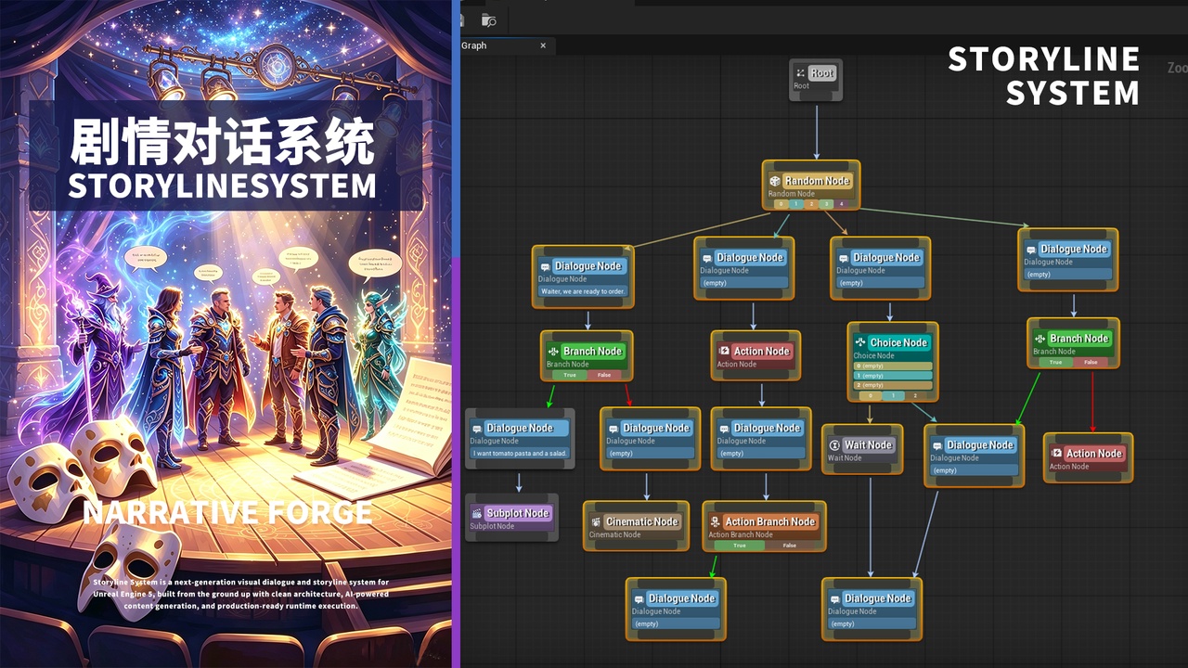
Task: Click speech icon of Dialogue Node feeding Action Branch Node
Action: 724,429
